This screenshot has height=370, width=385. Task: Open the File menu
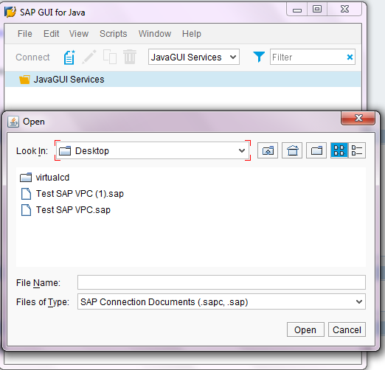(x=25, y=34)
